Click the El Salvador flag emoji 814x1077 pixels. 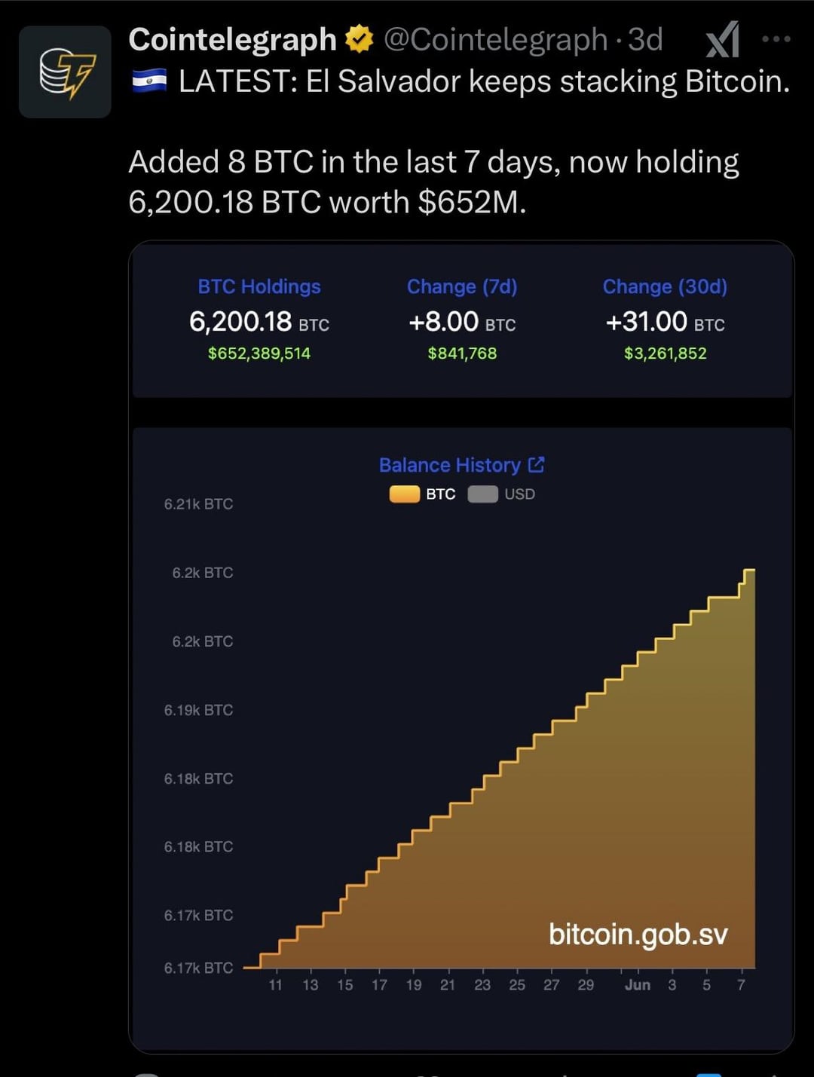[149, 81]
